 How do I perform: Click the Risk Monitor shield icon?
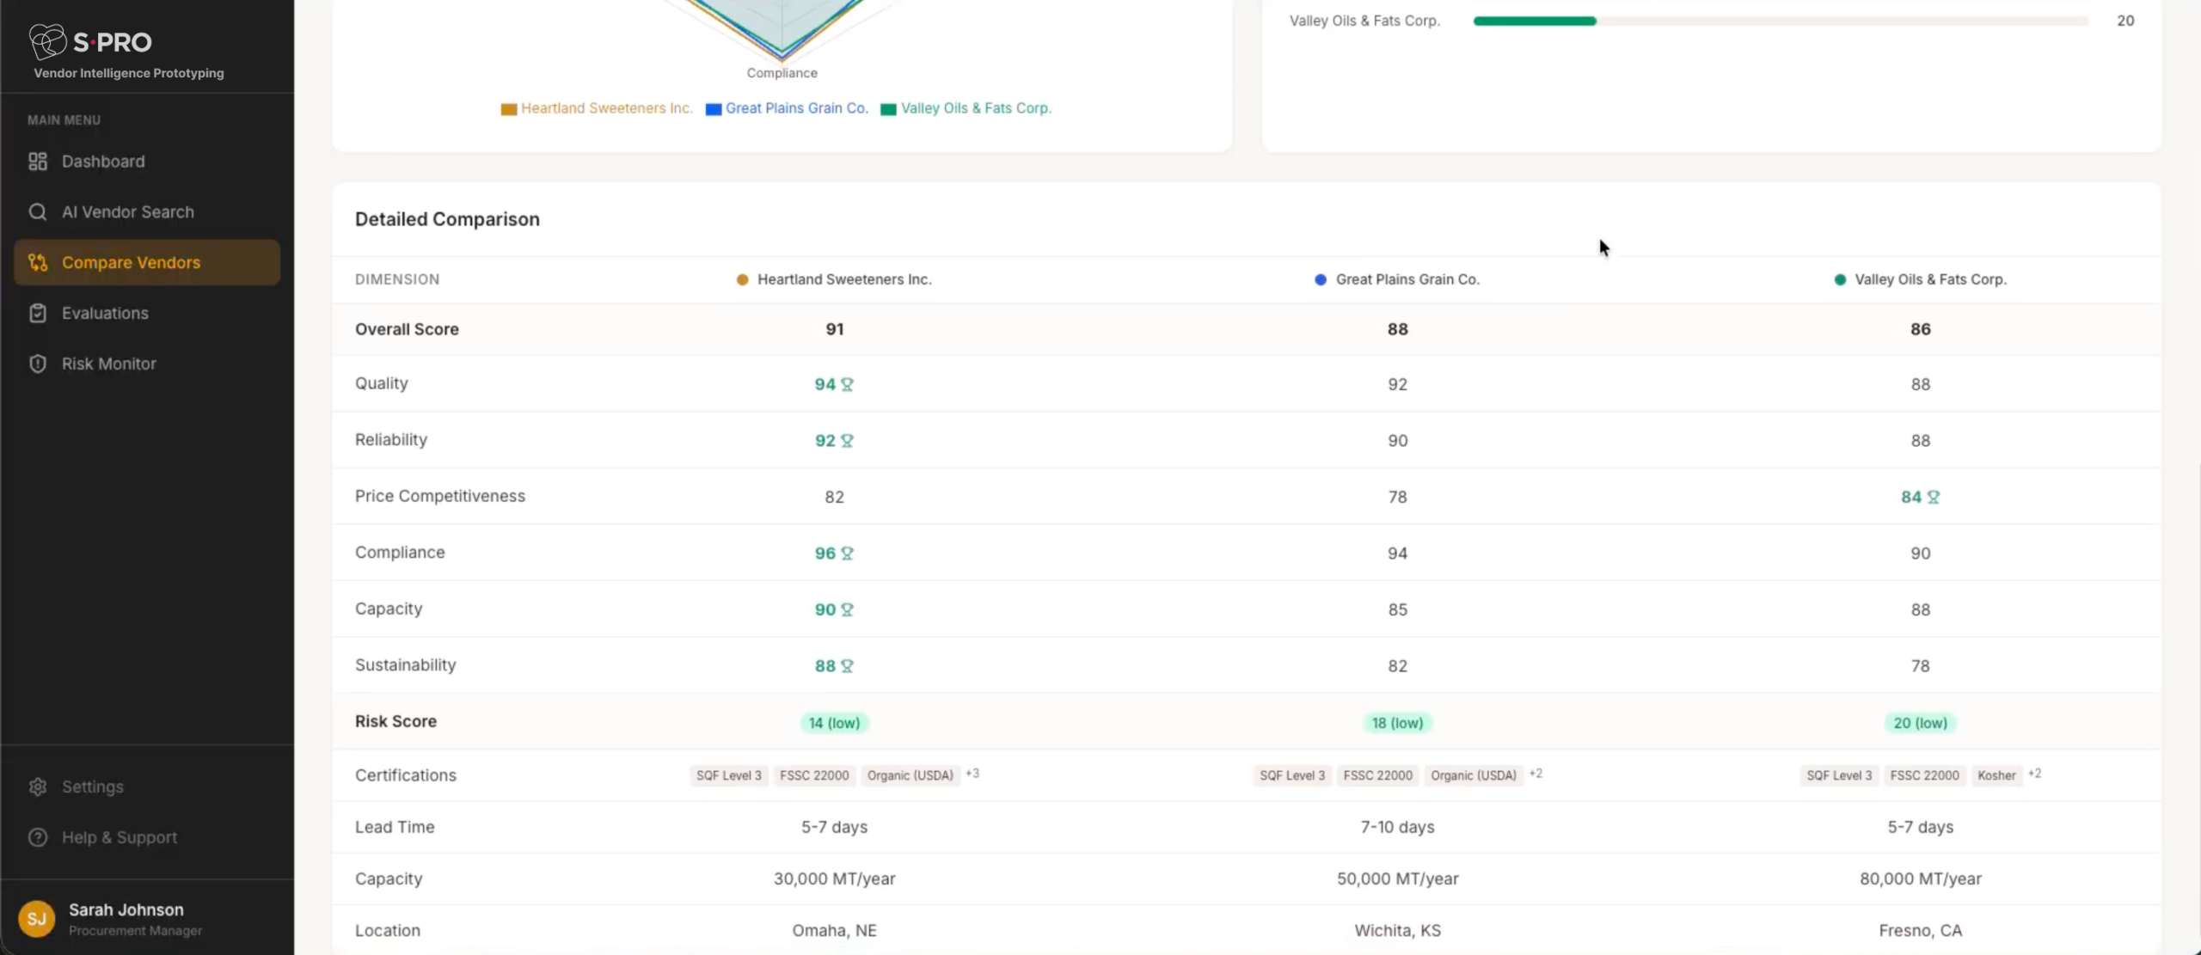coord(38,364)
